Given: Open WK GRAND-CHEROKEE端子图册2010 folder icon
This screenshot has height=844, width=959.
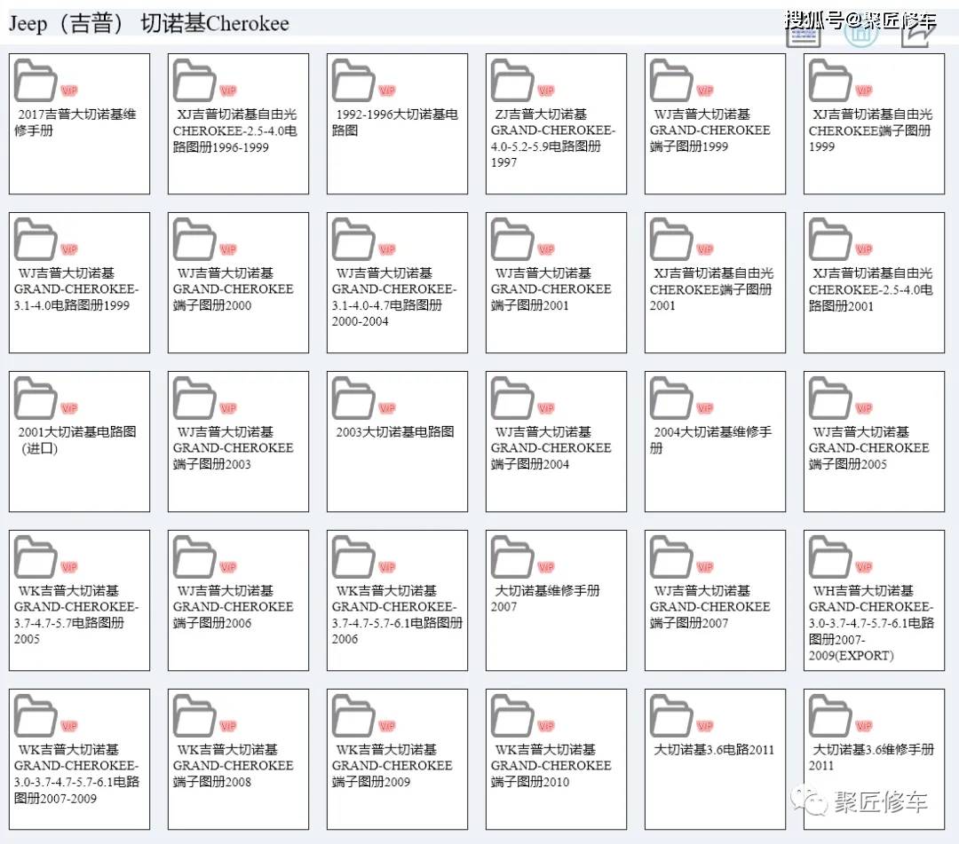Looking at the screenshot, I should click(512, 715).
